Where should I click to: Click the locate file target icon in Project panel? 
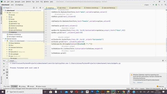point(34,8)
